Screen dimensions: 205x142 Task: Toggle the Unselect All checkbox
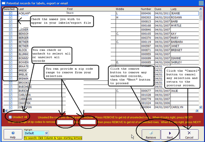pos(10,117)
